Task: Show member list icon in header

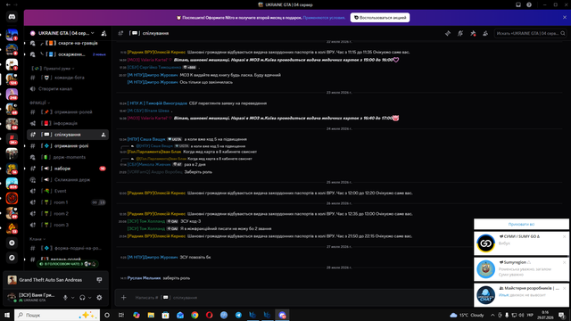Action: coord(485,33)
